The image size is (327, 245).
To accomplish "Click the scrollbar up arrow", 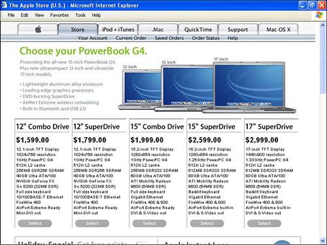I will 322,25.
